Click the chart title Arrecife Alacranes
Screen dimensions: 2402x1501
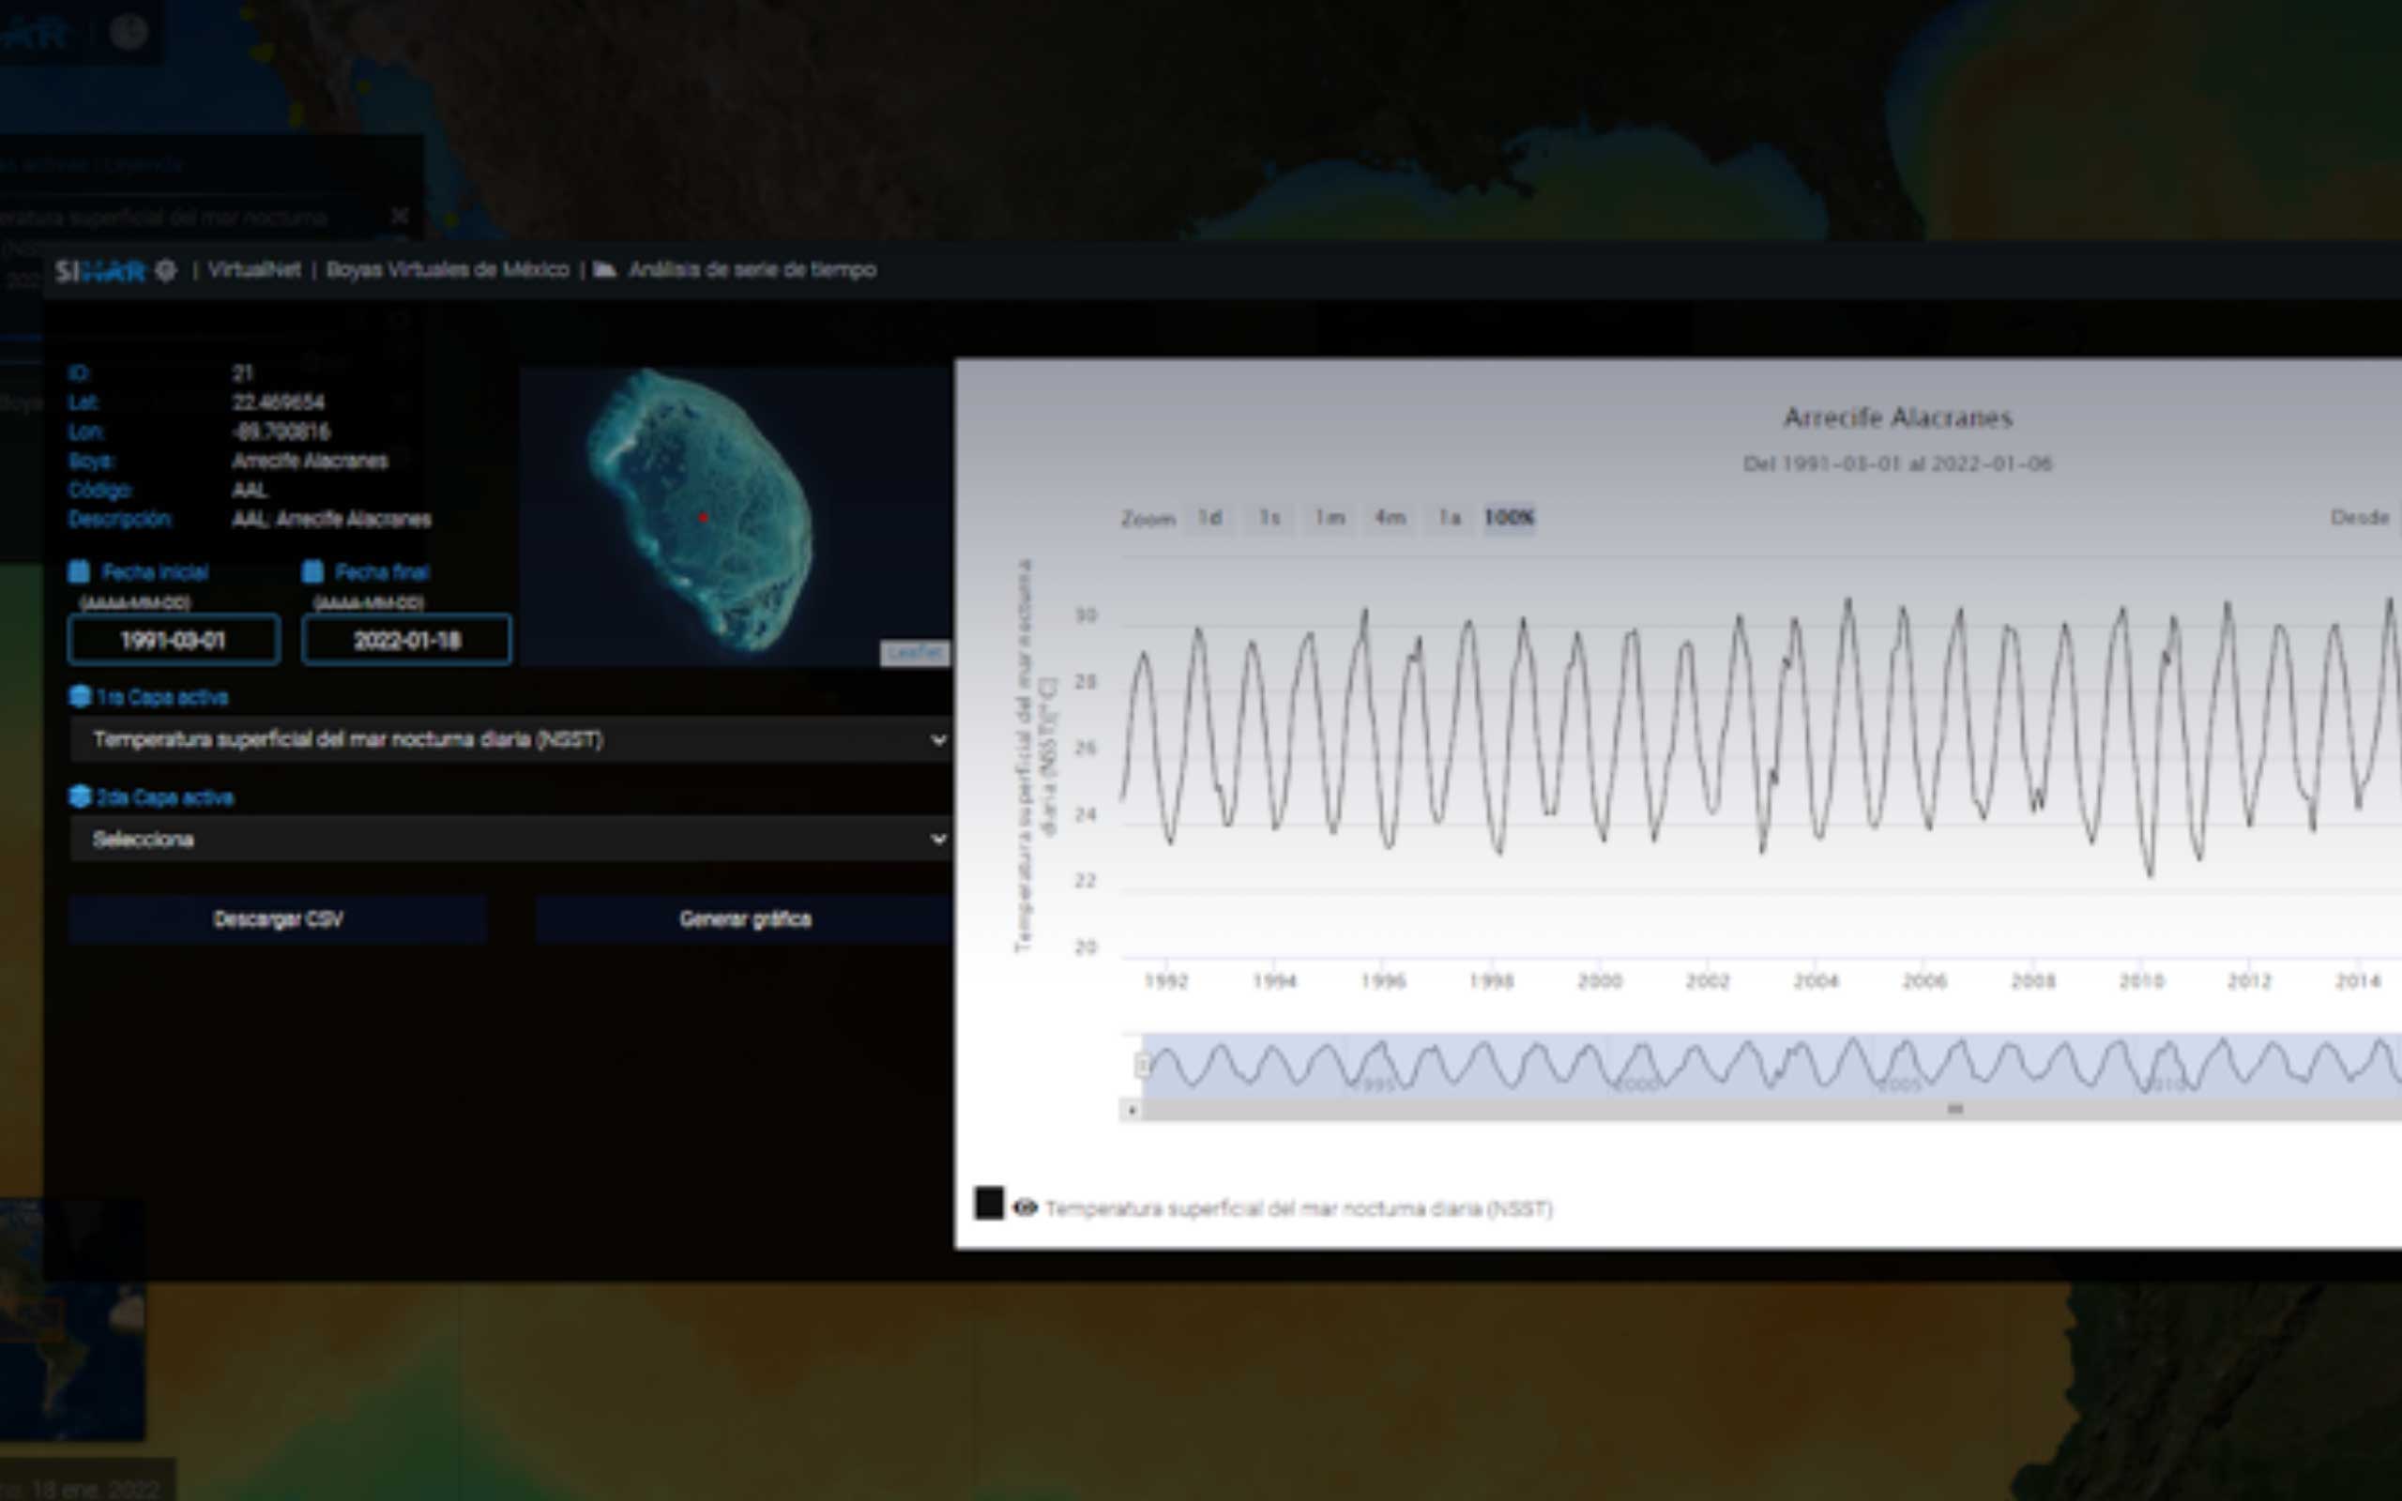coord(1898,418)
